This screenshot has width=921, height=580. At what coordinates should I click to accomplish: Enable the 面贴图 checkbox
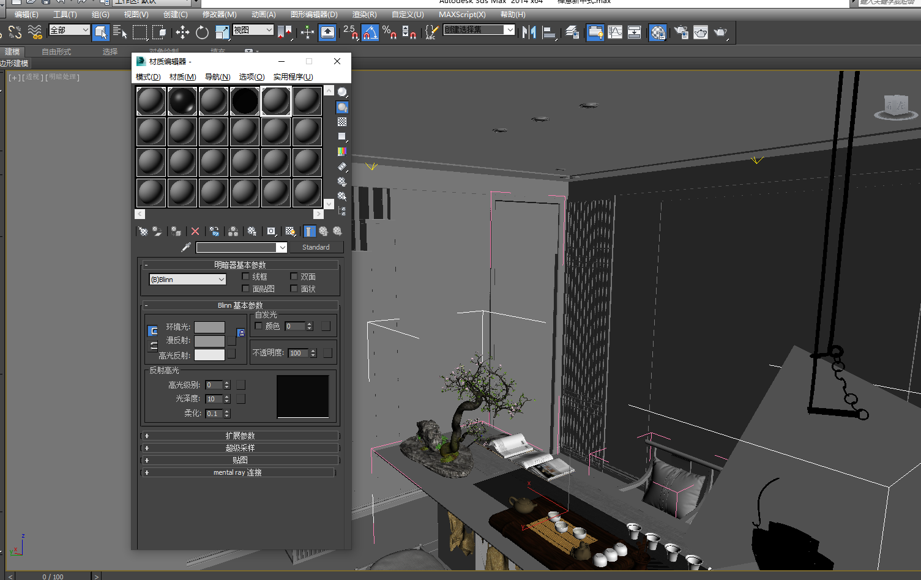point(246,289)
